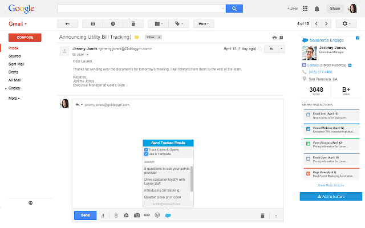Archive this email
The image size is (365, 228).
[93, 24]
